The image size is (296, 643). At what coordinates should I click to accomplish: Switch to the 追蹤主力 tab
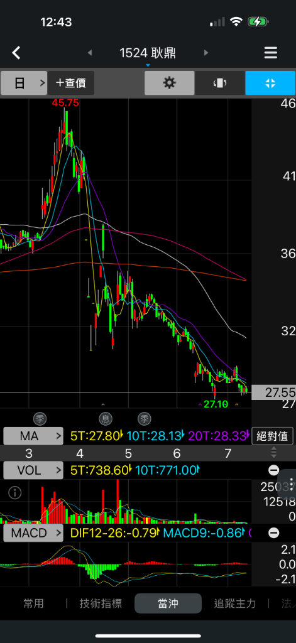[235, 603]
